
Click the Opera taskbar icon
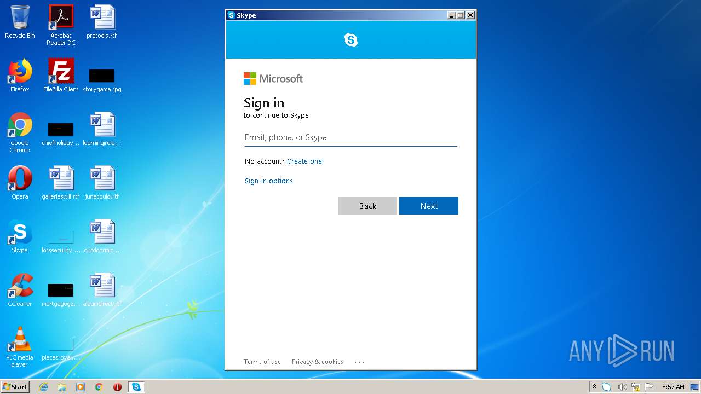tap(117, 387)
